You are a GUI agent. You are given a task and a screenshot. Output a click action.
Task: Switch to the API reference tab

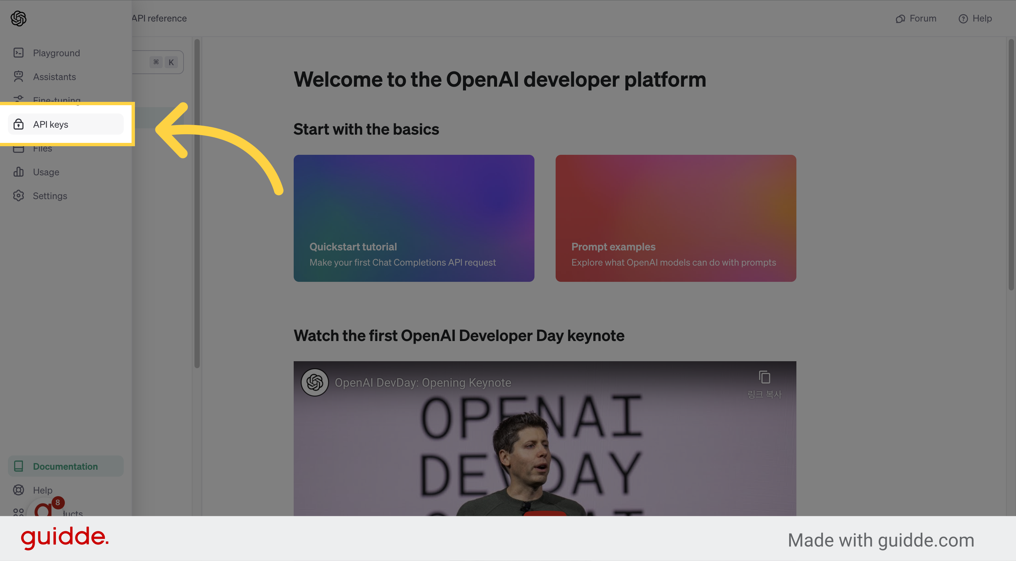click(x=159, y=18)
